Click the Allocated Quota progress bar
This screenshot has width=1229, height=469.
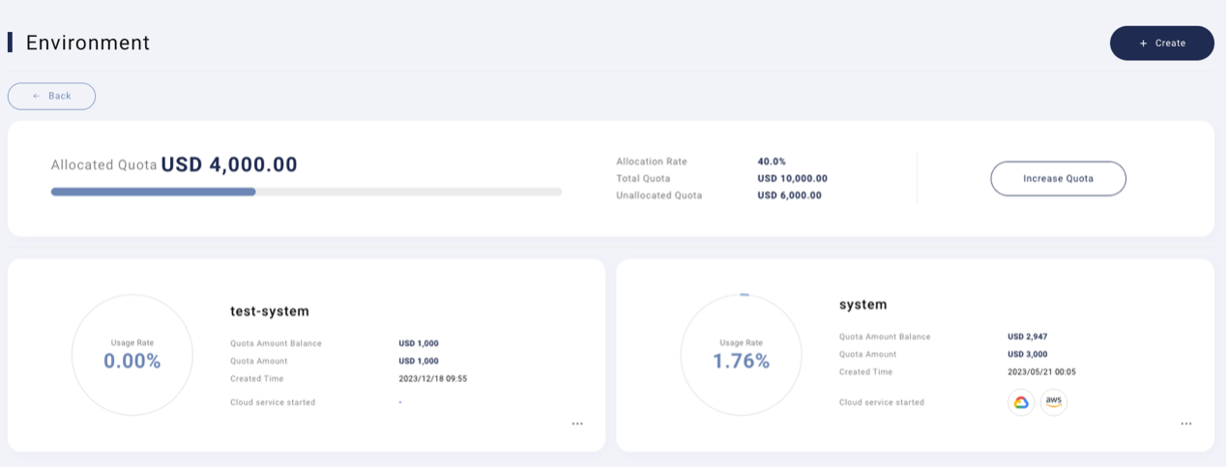coord(307,191)
